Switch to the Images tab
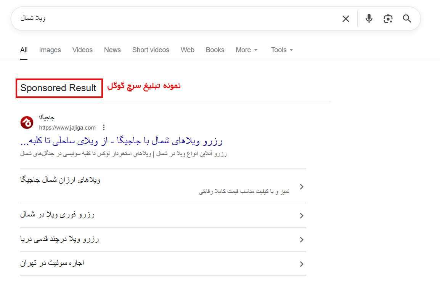Image resolution: width=440 pixels, height=290 pixels. click(x=50, y=50)
